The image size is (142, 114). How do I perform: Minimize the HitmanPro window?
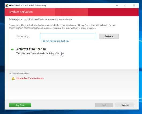tap(117, 6)
